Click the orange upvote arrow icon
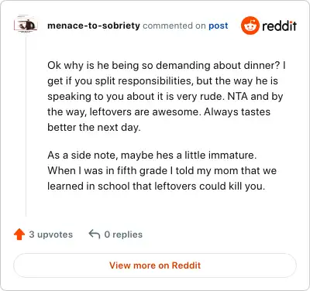Screen dimensions: 310x291 tap(19, 235)
